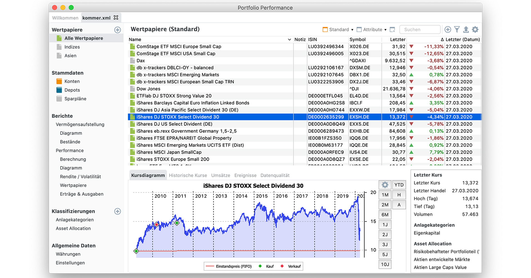This screenshot has height=278, width=531.
Task: Open the Attribute column dropdown
Action: tap(372, 29)
